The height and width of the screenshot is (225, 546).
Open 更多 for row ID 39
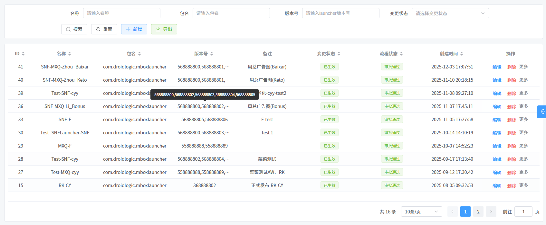click(x=524, y=93)
